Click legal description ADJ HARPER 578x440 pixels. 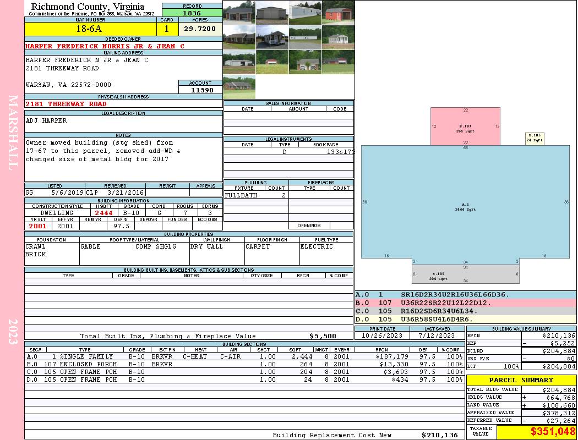pyautogui.click(x=46, y=121)
